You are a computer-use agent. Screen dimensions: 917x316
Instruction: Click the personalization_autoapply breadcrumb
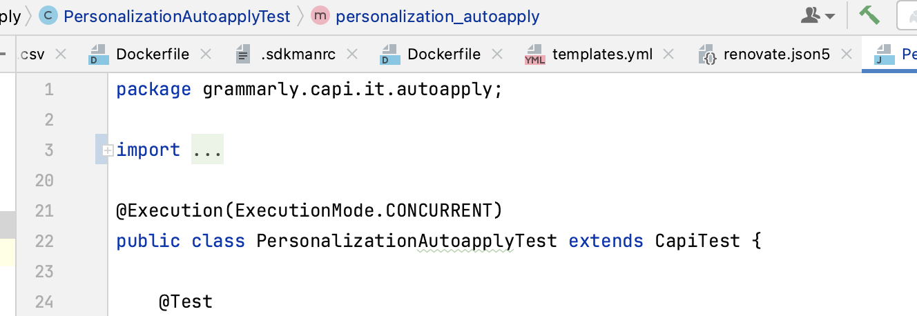[438, 16]
